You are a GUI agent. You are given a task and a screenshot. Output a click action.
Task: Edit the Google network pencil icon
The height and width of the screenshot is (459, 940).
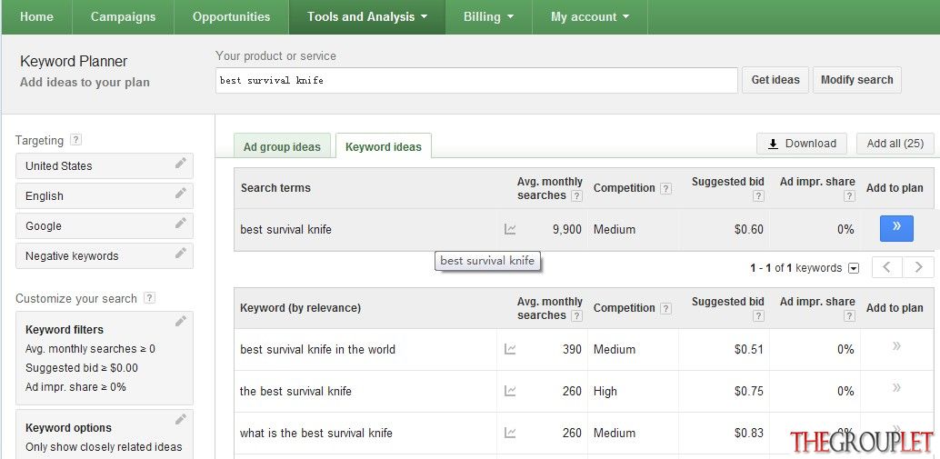[x=180, y=223]
